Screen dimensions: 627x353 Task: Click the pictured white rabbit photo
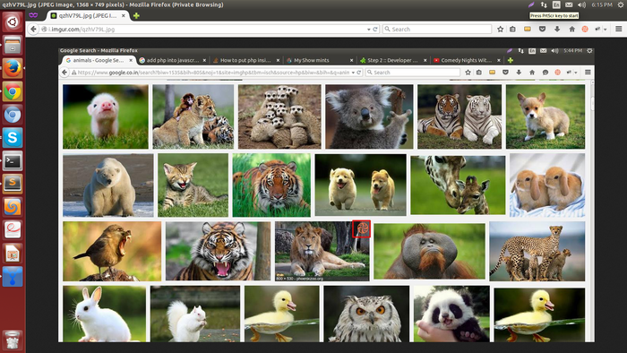pos(104,314)
